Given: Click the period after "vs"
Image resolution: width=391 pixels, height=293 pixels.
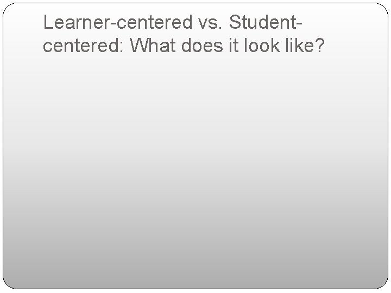Looking at the screenshot, I should (x=218, y=28).
